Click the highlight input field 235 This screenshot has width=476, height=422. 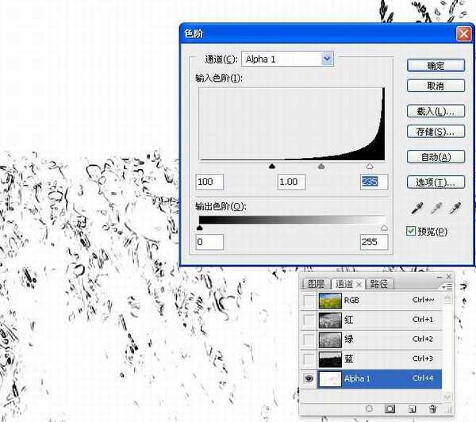point(374,182)
